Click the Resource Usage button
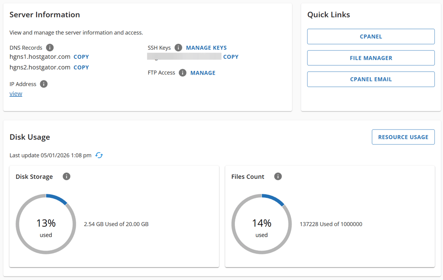Image resolution: width=443 pixels, height=280 pixels. (403, 137)
